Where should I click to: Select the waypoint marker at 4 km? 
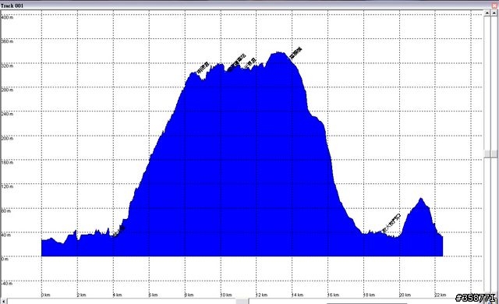(119, 232)
